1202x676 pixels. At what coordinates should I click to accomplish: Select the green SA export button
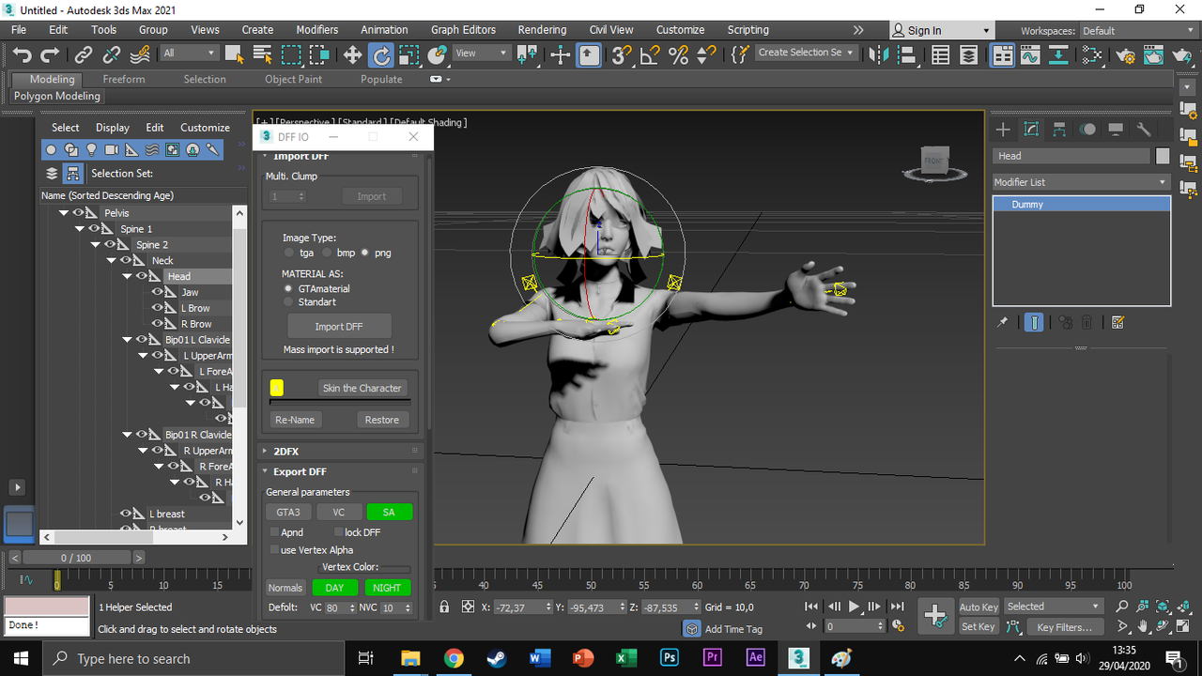coord(389,513)
